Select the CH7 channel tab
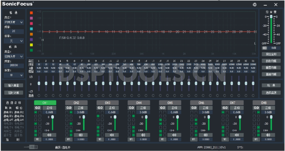The width and height of the screenshot is (285, 151). (233, 103)
